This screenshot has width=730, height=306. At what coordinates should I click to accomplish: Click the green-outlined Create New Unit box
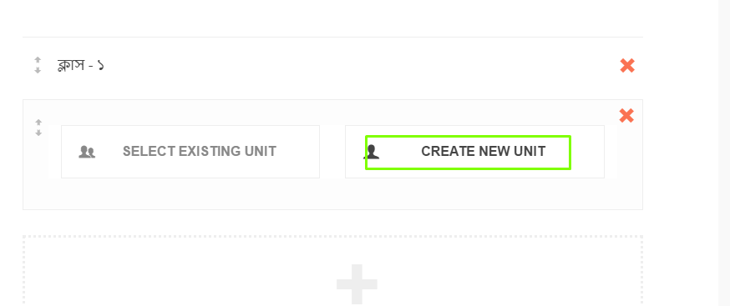tap(468, 153)
